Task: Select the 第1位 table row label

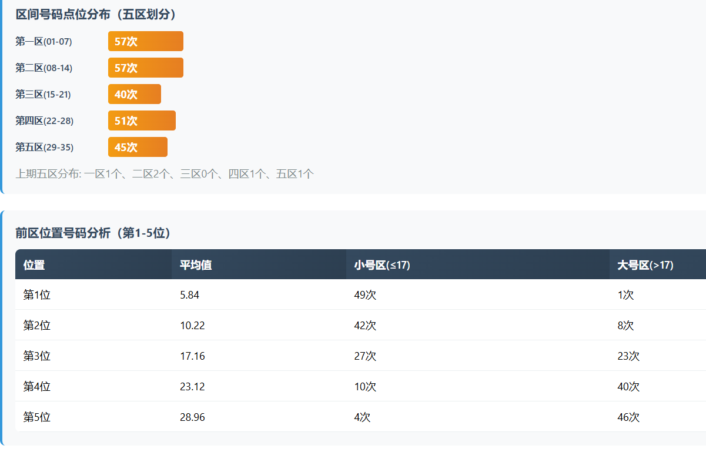Action: coord(36,295)
